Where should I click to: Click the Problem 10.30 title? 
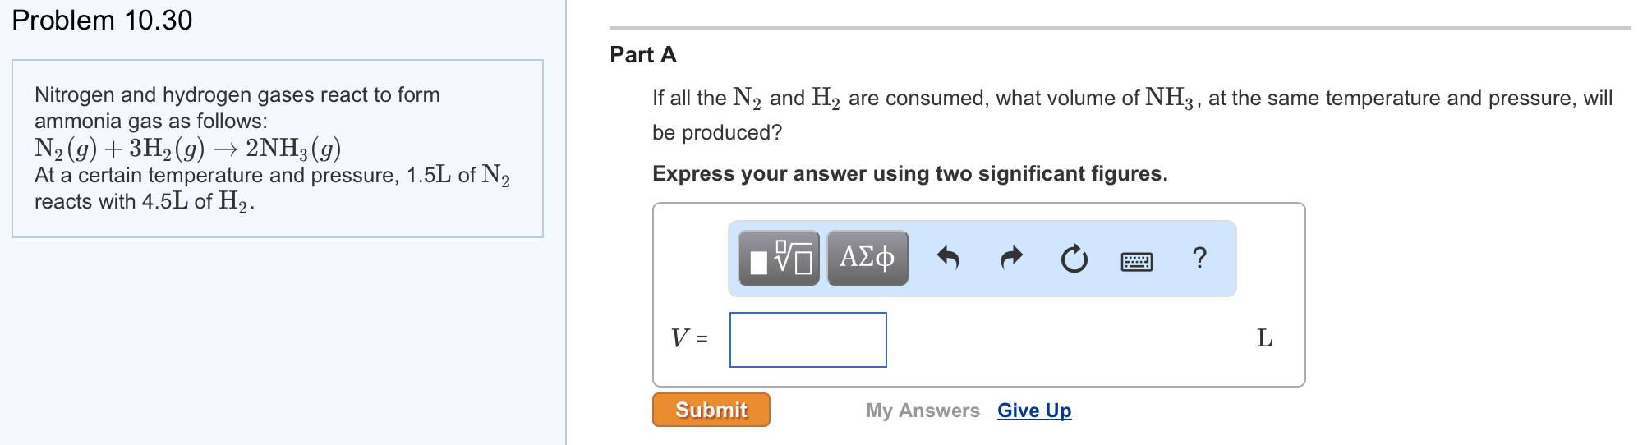click(102, 21)
